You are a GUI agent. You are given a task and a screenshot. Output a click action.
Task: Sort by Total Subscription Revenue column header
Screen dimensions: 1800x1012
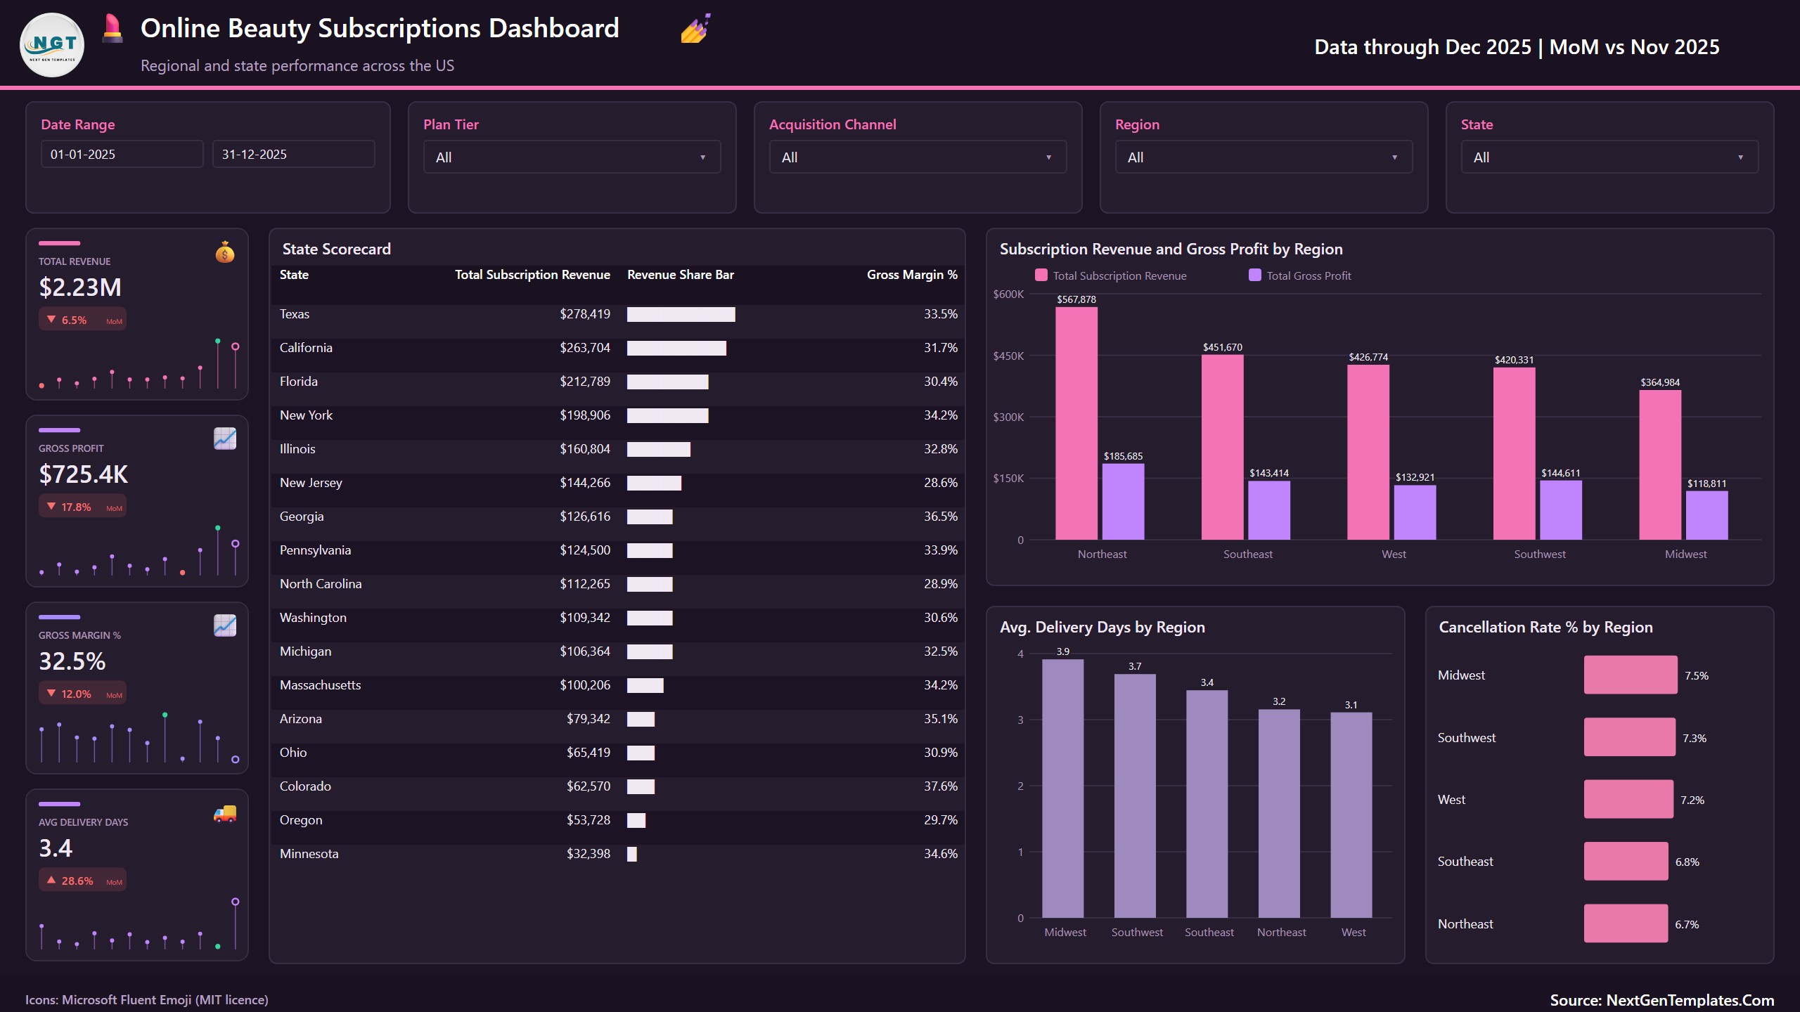click(x=532, y=275)
